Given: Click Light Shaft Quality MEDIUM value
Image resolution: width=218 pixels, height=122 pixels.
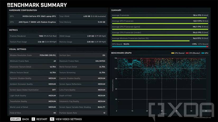Looking at the screenshot, I should click(x=52, y=96).
